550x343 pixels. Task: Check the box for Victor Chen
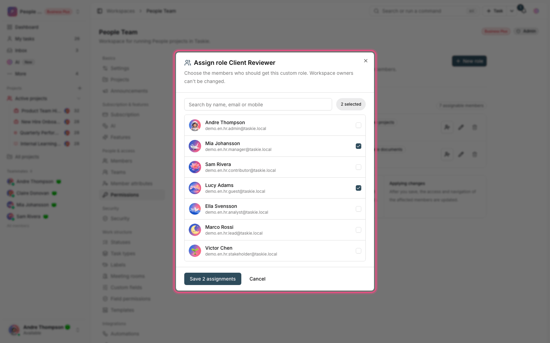click(359, 251)
